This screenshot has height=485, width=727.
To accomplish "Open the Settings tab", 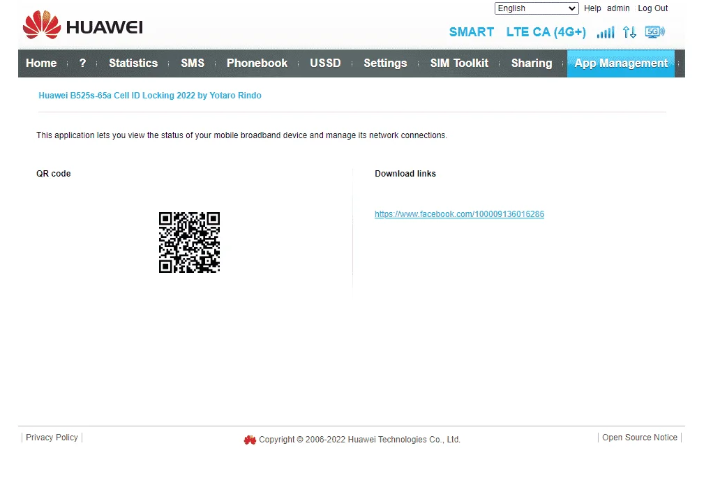I will pyautogui.click(x=385, y=63).
